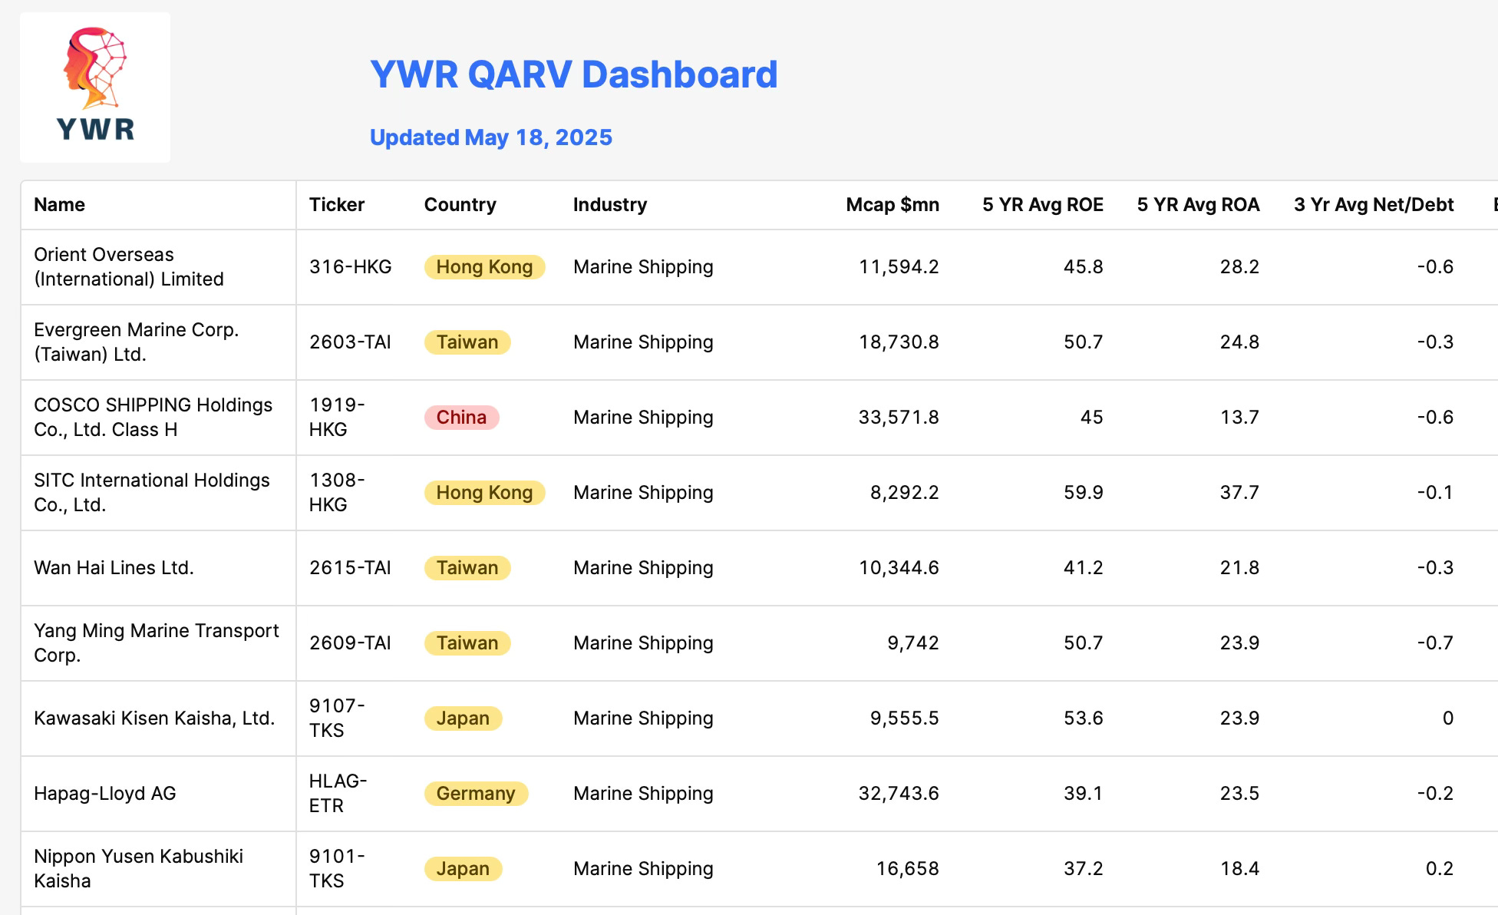
Task: Click Net/Debt value -0.7
Action: [1435, 643]
